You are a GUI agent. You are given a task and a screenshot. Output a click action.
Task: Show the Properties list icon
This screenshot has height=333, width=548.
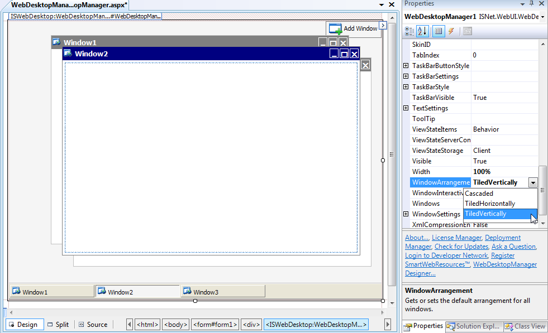[439, 31]
